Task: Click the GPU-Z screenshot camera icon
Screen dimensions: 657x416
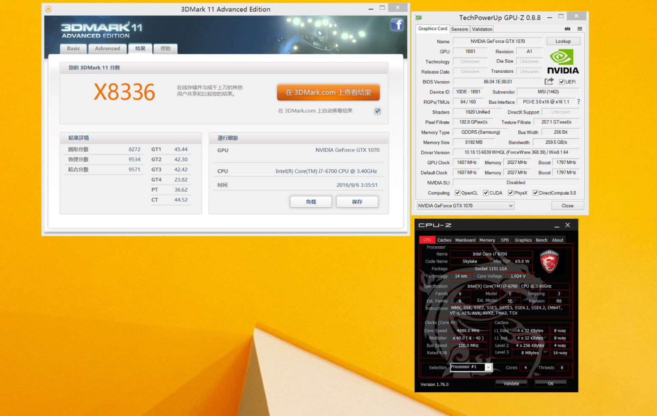Action: (567, 29)
